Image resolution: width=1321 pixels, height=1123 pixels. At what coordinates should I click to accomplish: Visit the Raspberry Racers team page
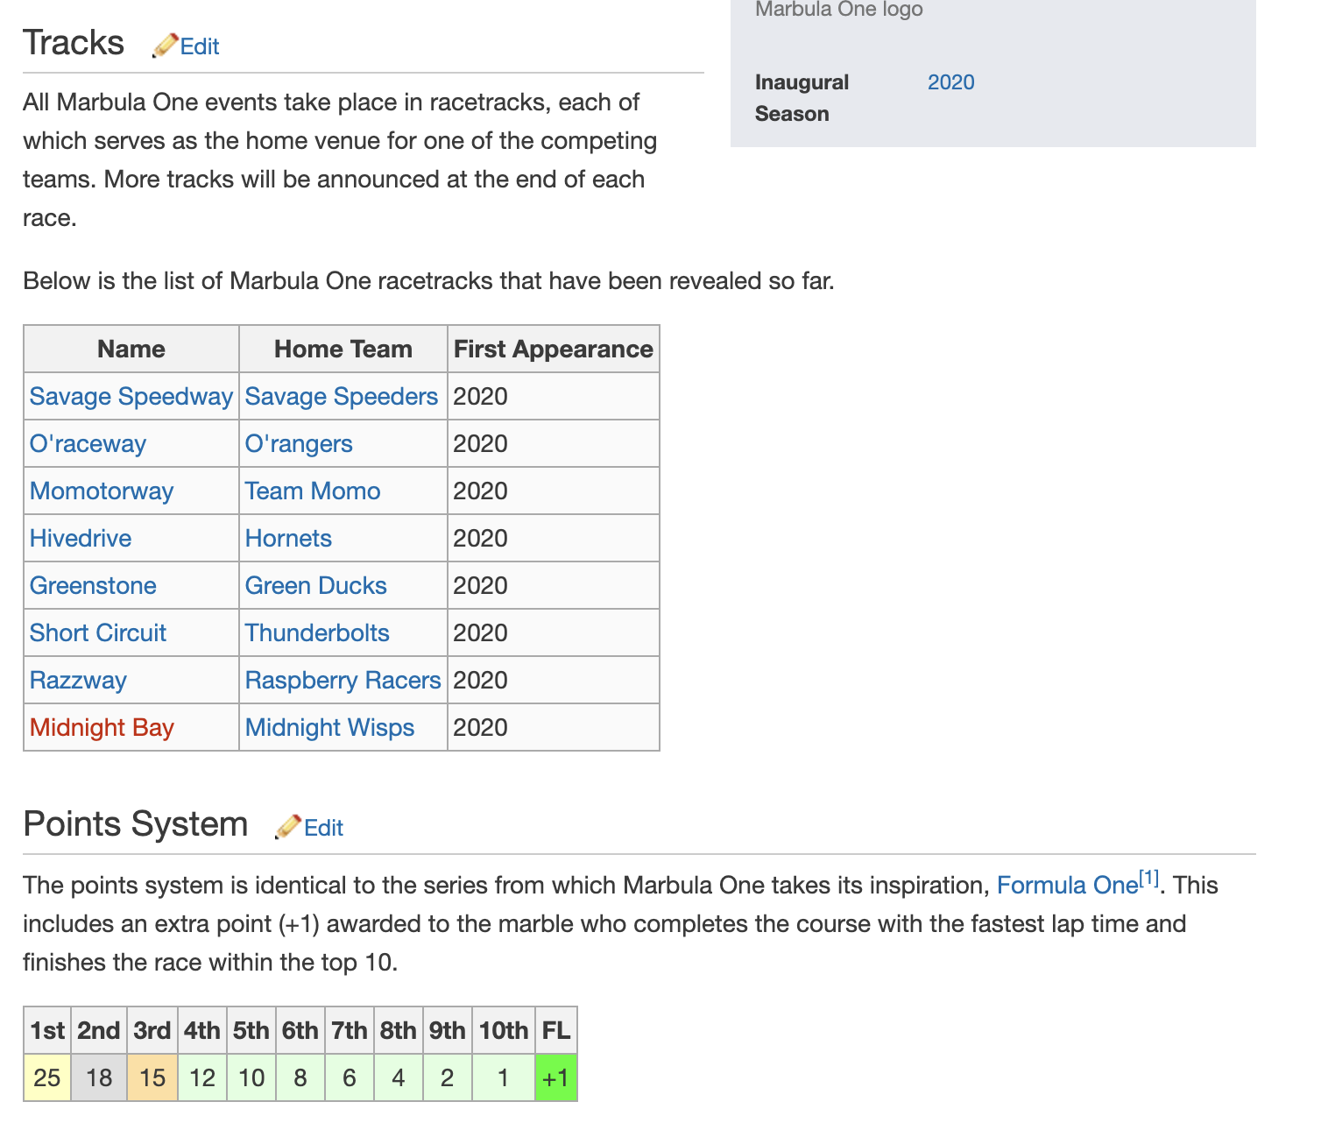343,680
